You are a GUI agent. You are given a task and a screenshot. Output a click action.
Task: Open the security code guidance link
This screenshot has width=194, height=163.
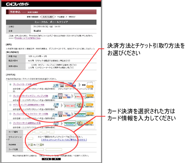point(64,140)
